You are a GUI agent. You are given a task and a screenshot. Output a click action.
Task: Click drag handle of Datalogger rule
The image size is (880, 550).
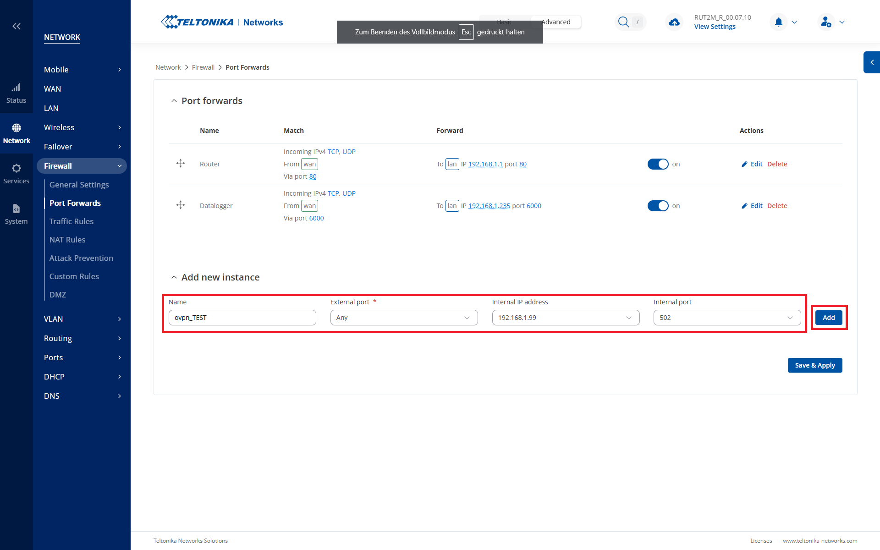(x=181, y=205)
